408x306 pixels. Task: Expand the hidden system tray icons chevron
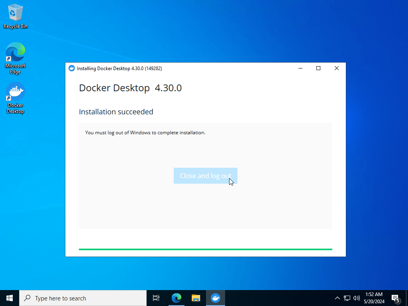pos(337,298)
